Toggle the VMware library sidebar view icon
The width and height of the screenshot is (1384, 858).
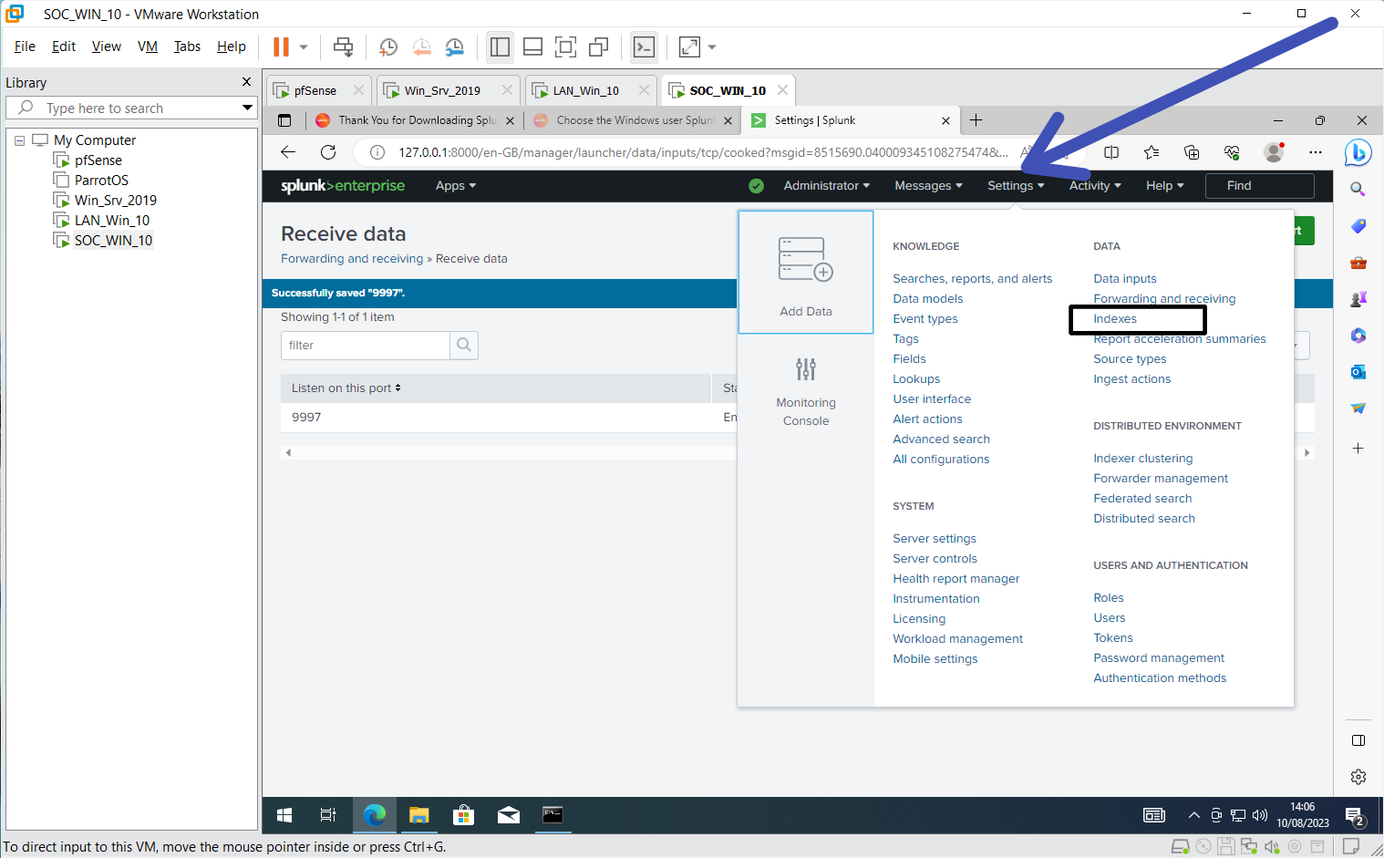coord(500,47)
